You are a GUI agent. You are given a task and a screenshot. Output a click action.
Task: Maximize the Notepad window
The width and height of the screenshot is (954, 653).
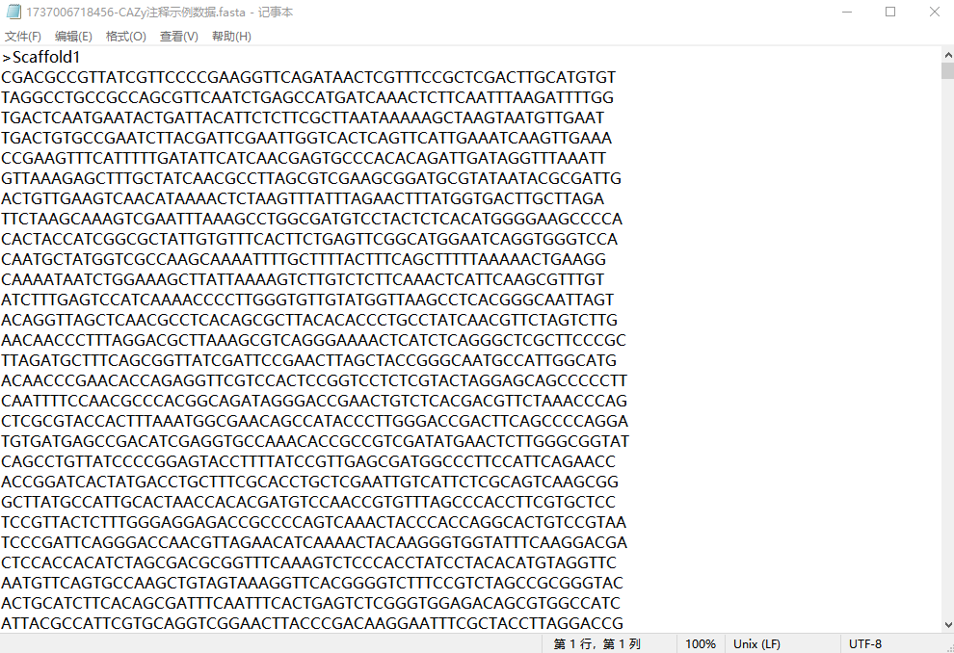click(890, 12)
